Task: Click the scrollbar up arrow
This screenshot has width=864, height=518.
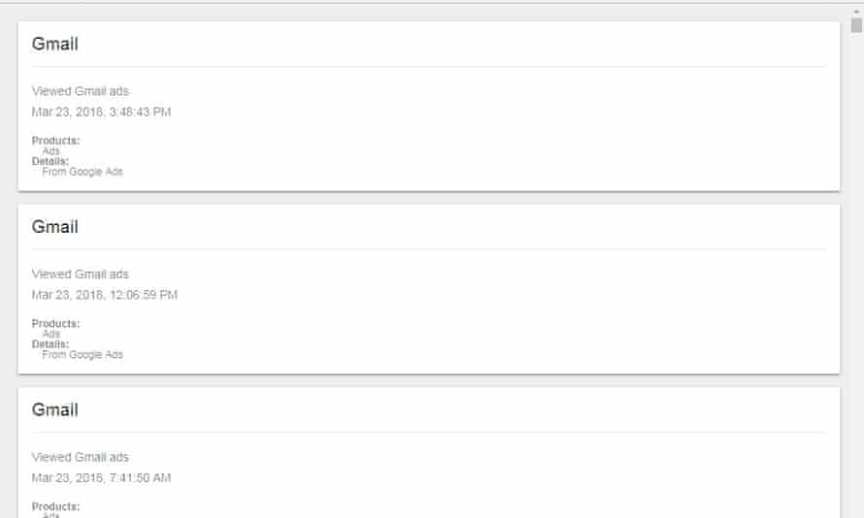Action: (x=856, y=10)
